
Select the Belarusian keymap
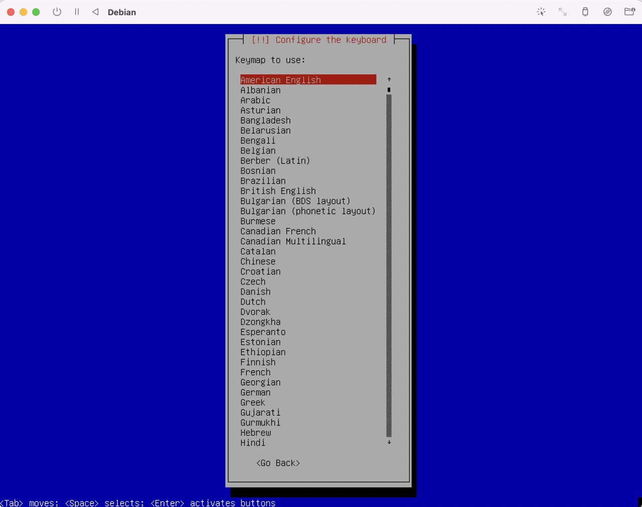pyautogui.click(x=265, y=131)
